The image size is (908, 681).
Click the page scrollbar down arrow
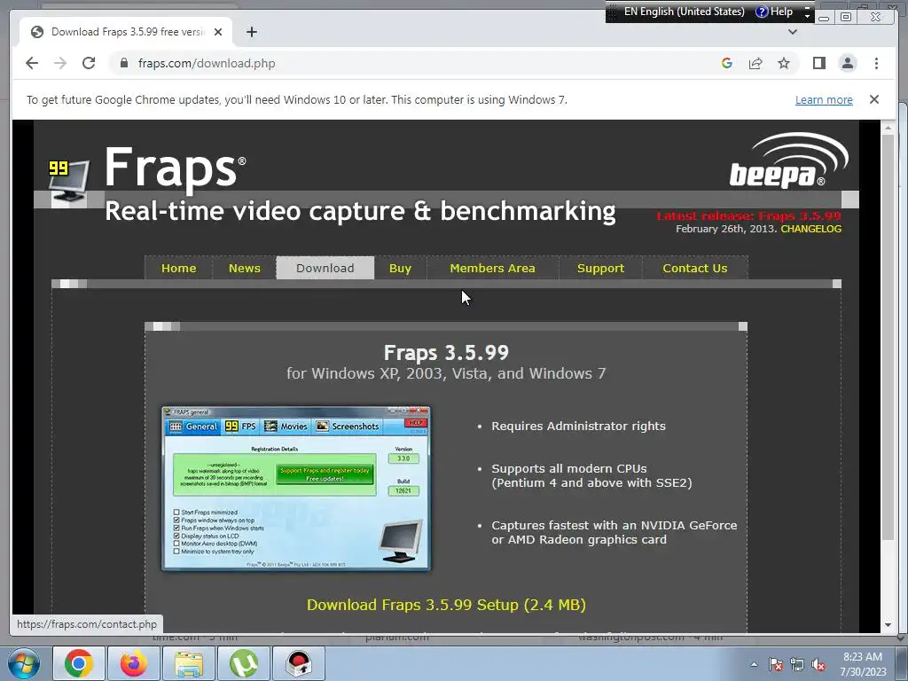[x=888, y=625]
